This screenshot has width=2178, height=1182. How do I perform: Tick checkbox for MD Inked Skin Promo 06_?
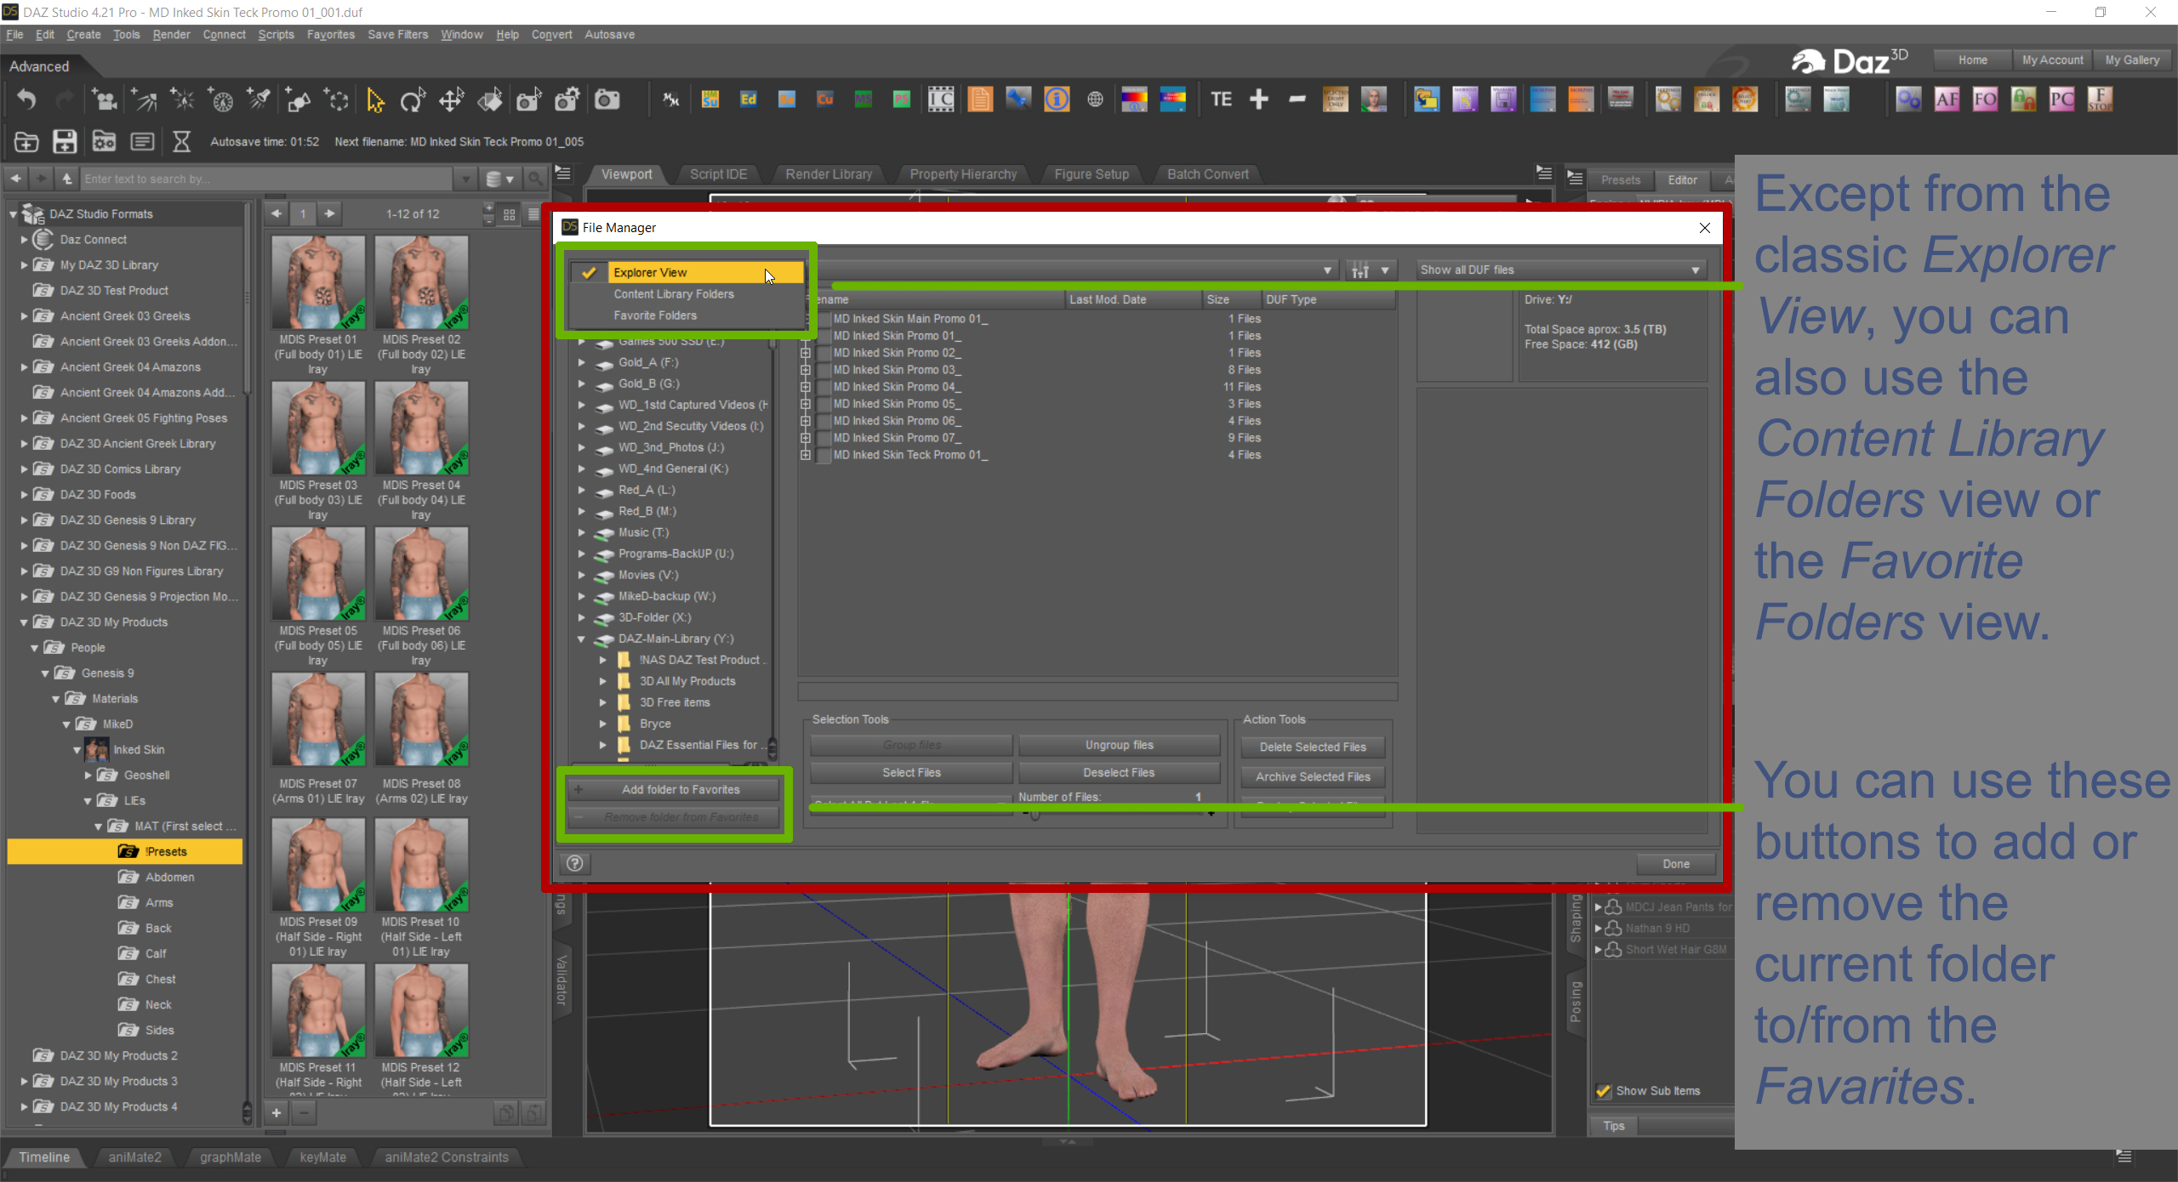(x=824, y=421)
